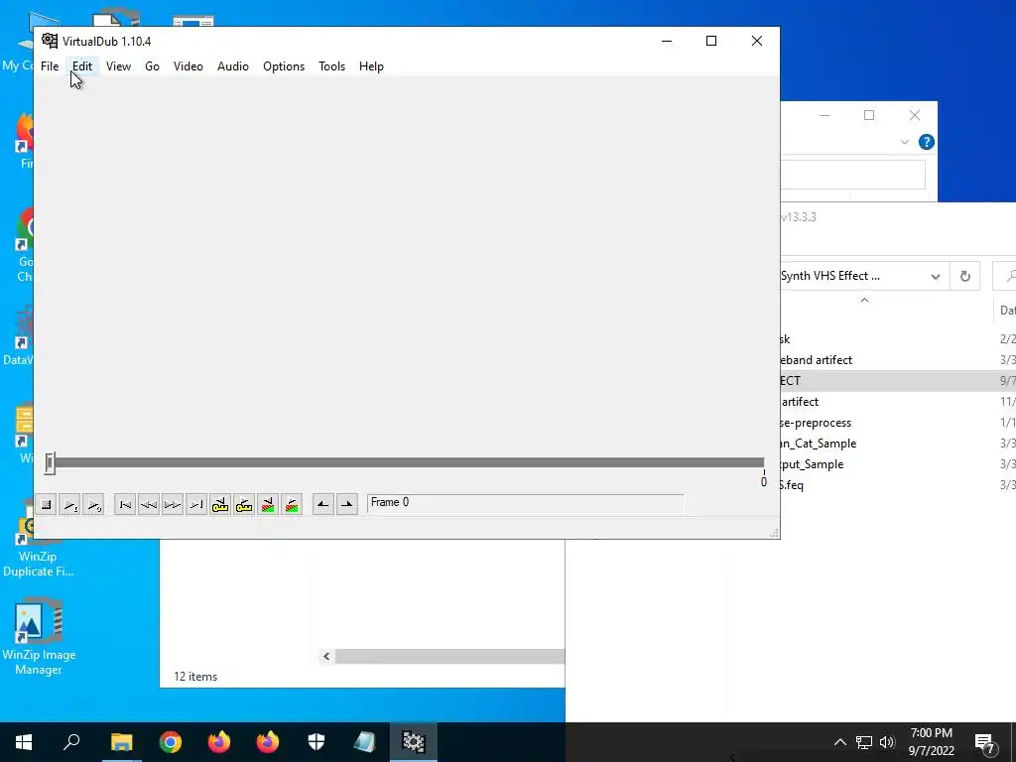Open the notification center
Image resolution: width=1016 pixels, height=762 pixels.
[984, 742]
